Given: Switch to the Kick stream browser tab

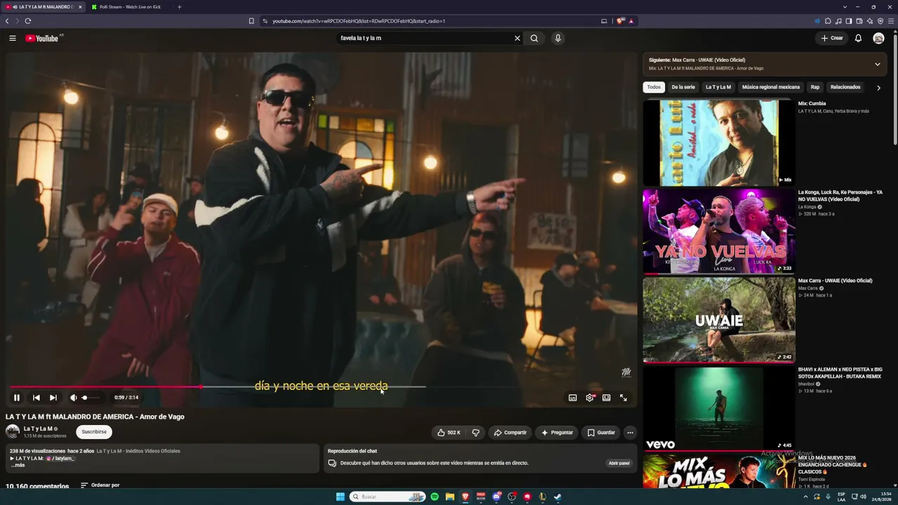Looking at the screenshot, I should tap(130, 7).
